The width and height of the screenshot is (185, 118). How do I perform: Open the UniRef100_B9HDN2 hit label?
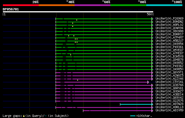point(169,22)
